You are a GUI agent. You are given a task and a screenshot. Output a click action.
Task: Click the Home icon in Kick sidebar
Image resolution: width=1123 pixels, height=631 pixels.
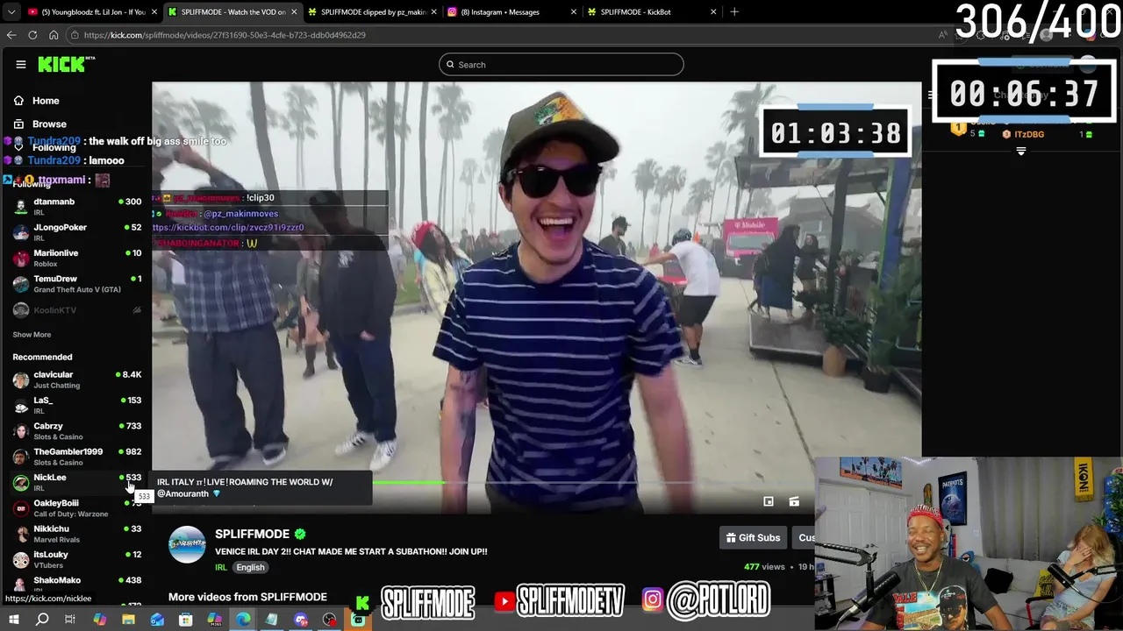tap(18, 101)
